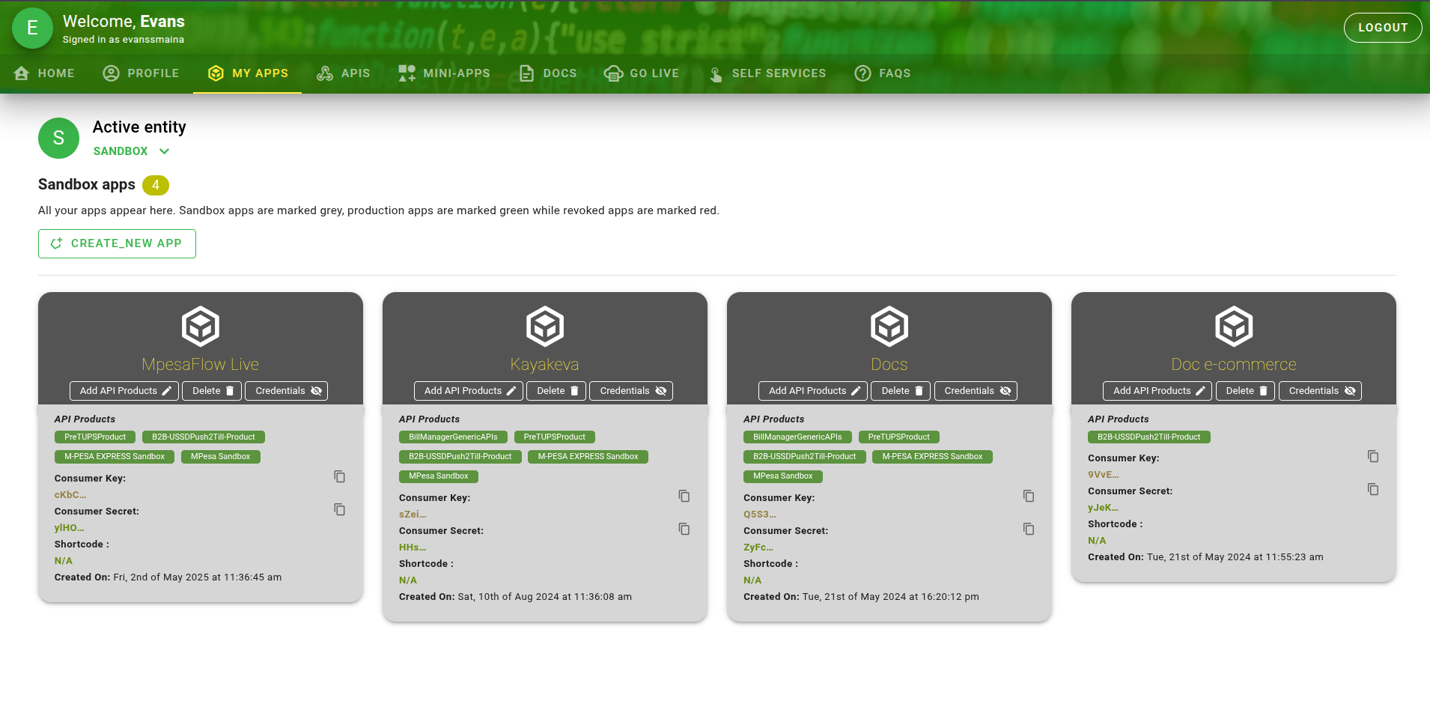Click the Doc e-commerce cube app icon

click(x=1234, y=327)
